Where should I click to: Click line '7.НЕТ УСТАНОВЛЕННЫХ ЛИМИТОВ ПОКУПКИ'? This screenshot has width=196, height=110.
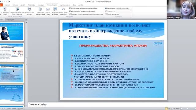(103, 71)
